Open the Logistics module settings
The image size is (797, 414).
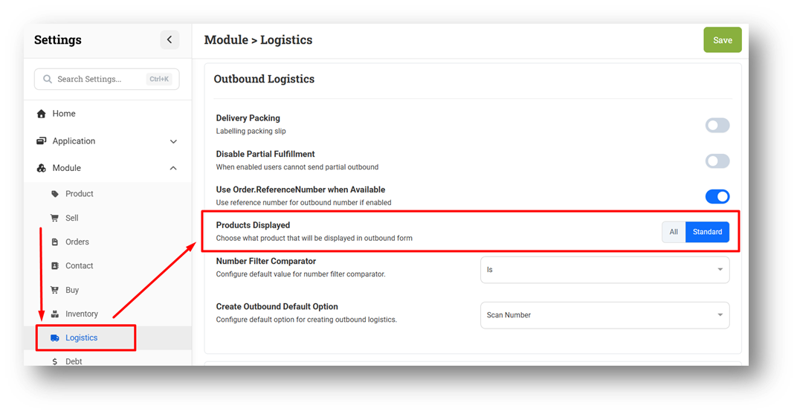82,337
